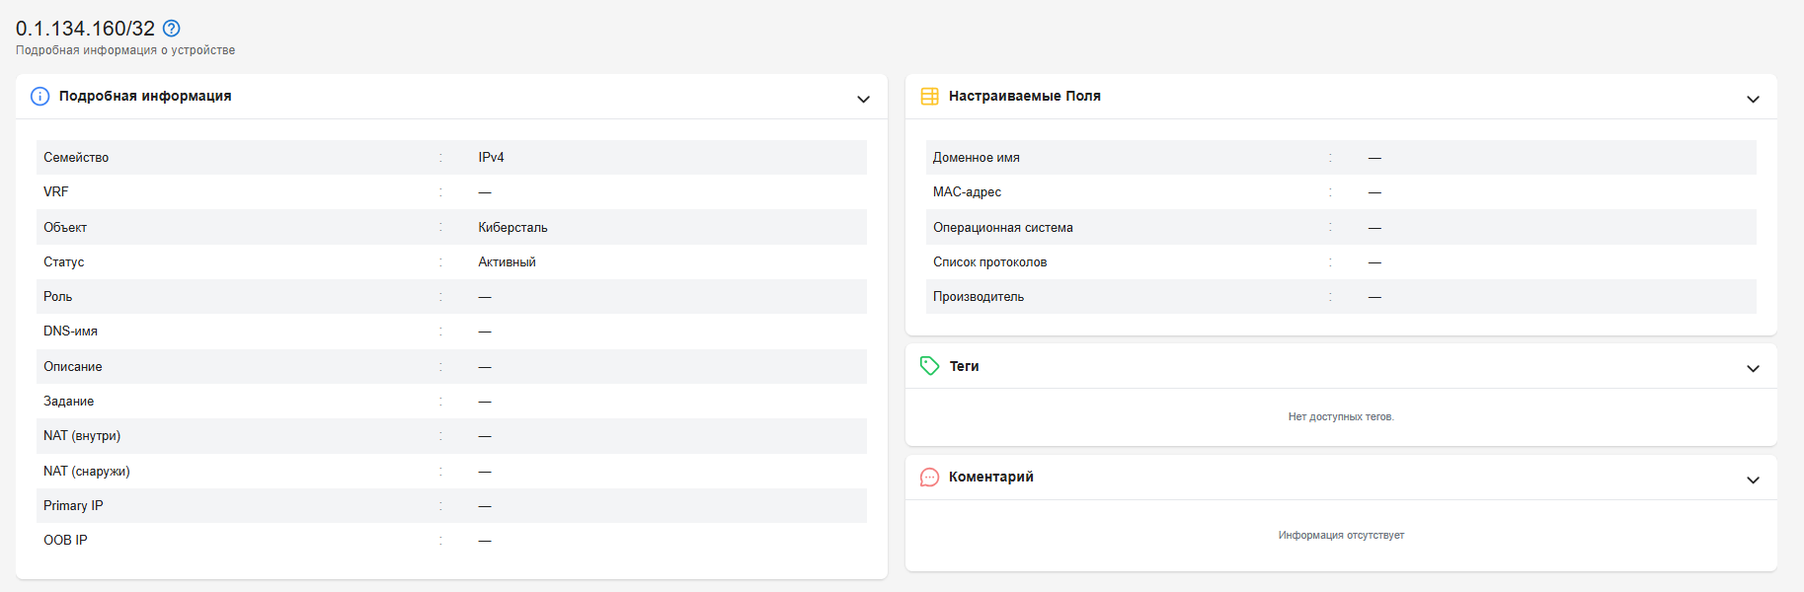
Task: Collapse the Коментарий panel chevron
Action: 1753,481
